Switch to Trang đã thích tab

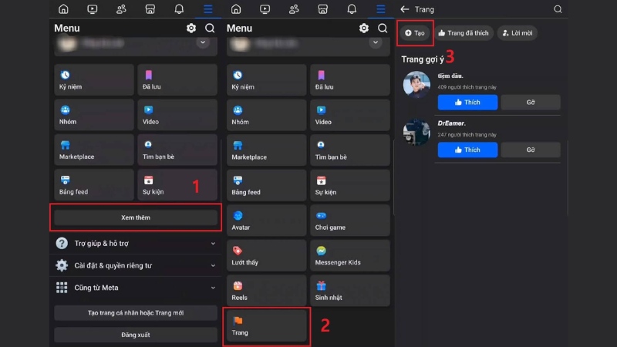(463, 33)
